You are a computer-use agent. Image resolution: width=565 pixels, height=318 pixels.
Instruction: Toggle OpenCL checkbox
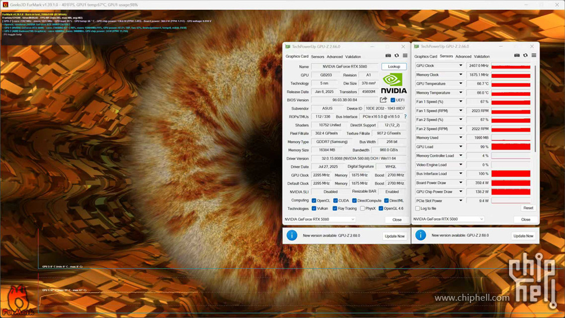point(314,200)
